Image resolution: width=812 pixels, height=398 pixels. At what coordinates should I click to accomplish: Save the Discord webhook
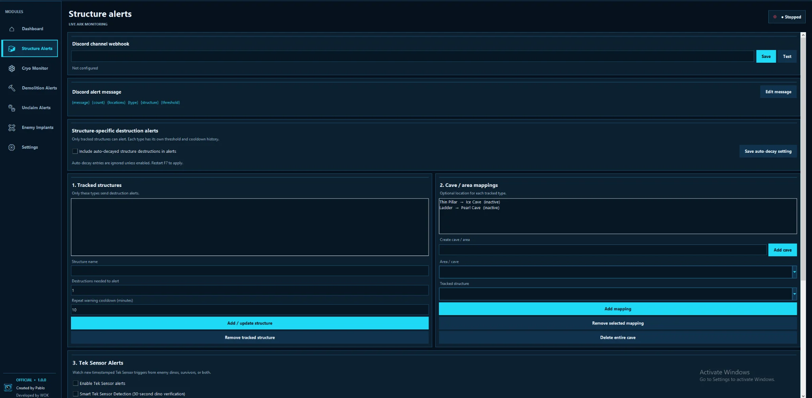pyautogui.click(x=766, y=56)
